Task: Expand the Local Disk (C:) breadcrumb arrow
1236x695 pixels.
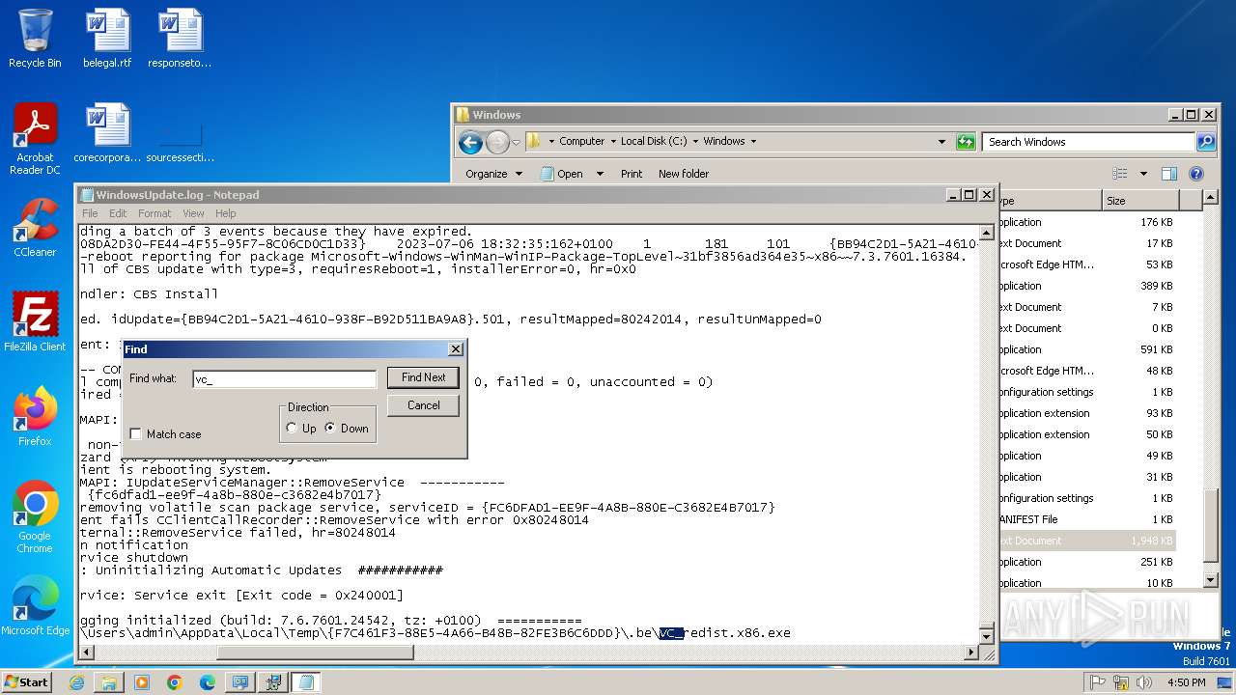Action: (x=695, y=141)
